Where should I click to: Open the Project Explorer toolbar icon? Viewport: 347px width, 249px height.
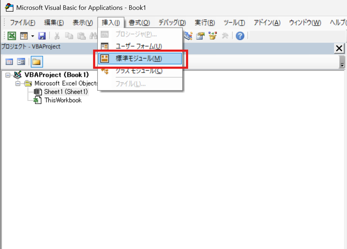pos(188,36)
